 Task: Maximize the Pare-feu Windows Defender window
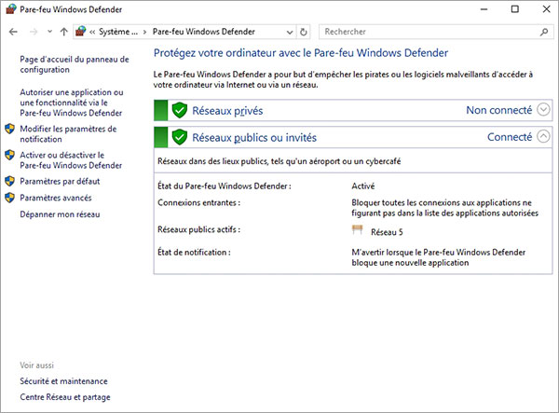515,9
